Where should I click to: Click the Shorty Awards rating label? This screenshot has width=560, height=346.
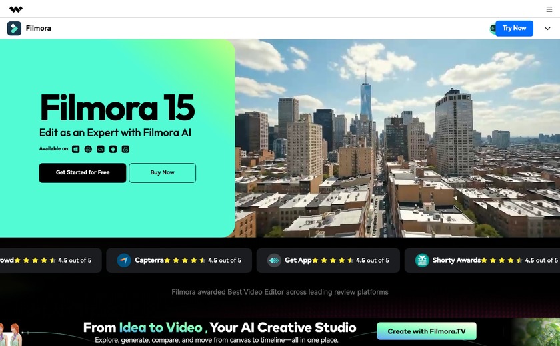coord(457,260)
